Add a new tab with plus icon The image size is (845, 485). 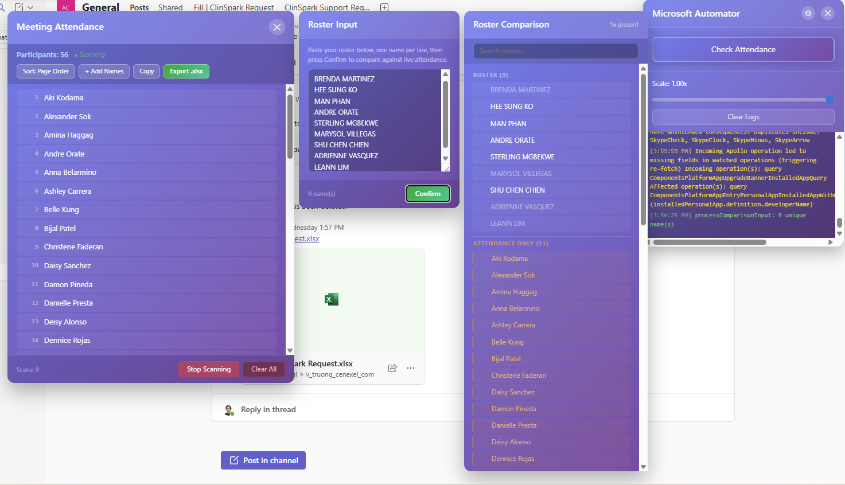point(385,7)
